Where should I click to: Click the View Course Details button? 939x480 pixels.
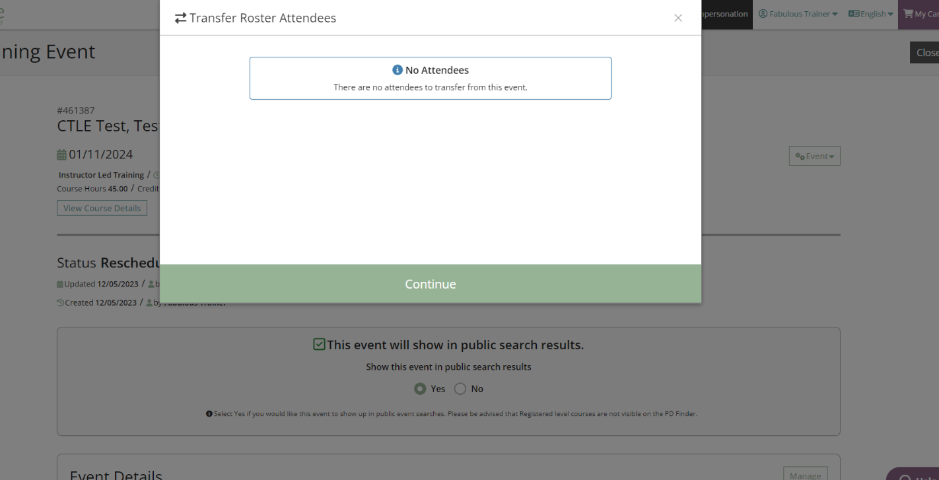coord(102,208)
